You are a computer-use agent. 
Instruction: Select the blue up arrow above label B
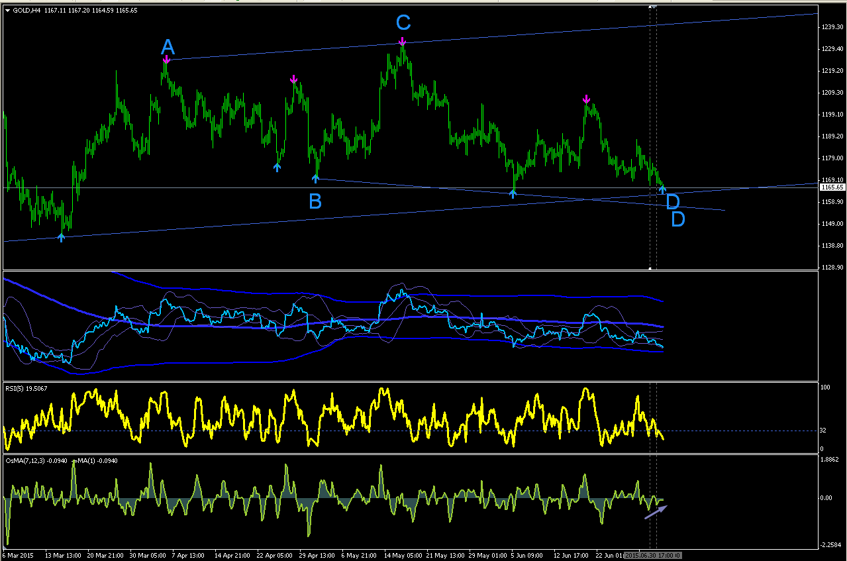tap(316, 178)
